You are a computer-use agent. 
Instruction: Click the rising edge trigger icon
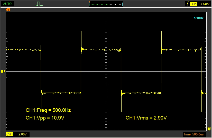point(188,4)
